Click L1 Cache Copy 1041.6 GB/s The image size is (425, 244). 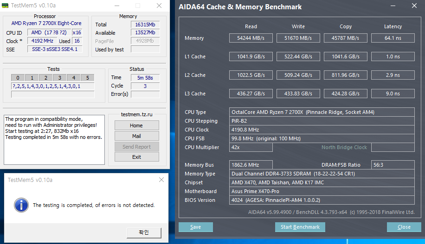(345, 56)
